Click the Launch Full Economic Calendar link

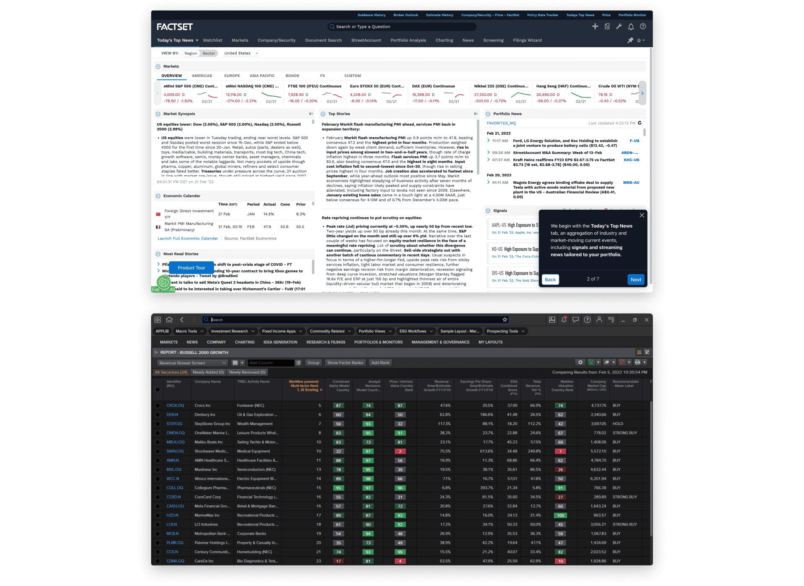click(188, 238)
